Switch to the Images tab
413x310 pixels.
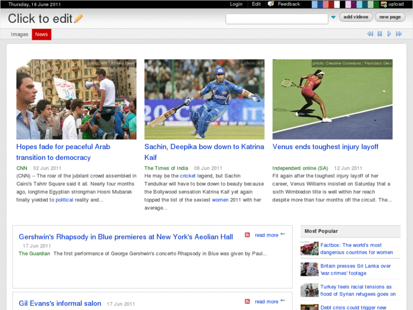[x=19, y=34]
